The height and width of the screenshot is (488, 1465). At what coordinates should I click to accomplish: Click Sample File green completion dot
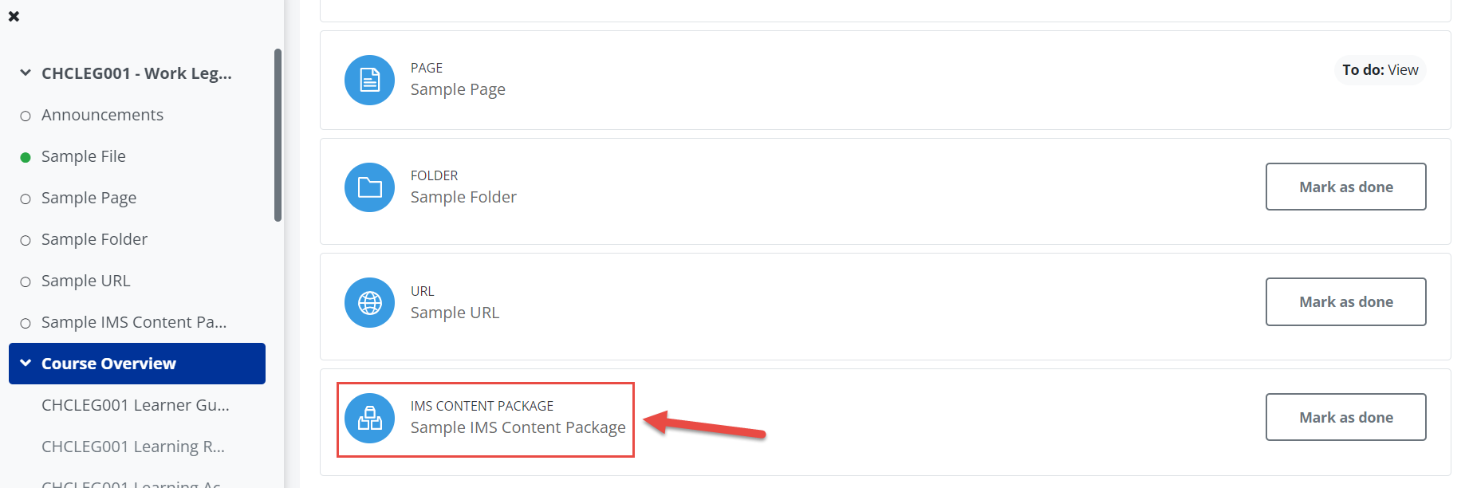pos(26,157)
